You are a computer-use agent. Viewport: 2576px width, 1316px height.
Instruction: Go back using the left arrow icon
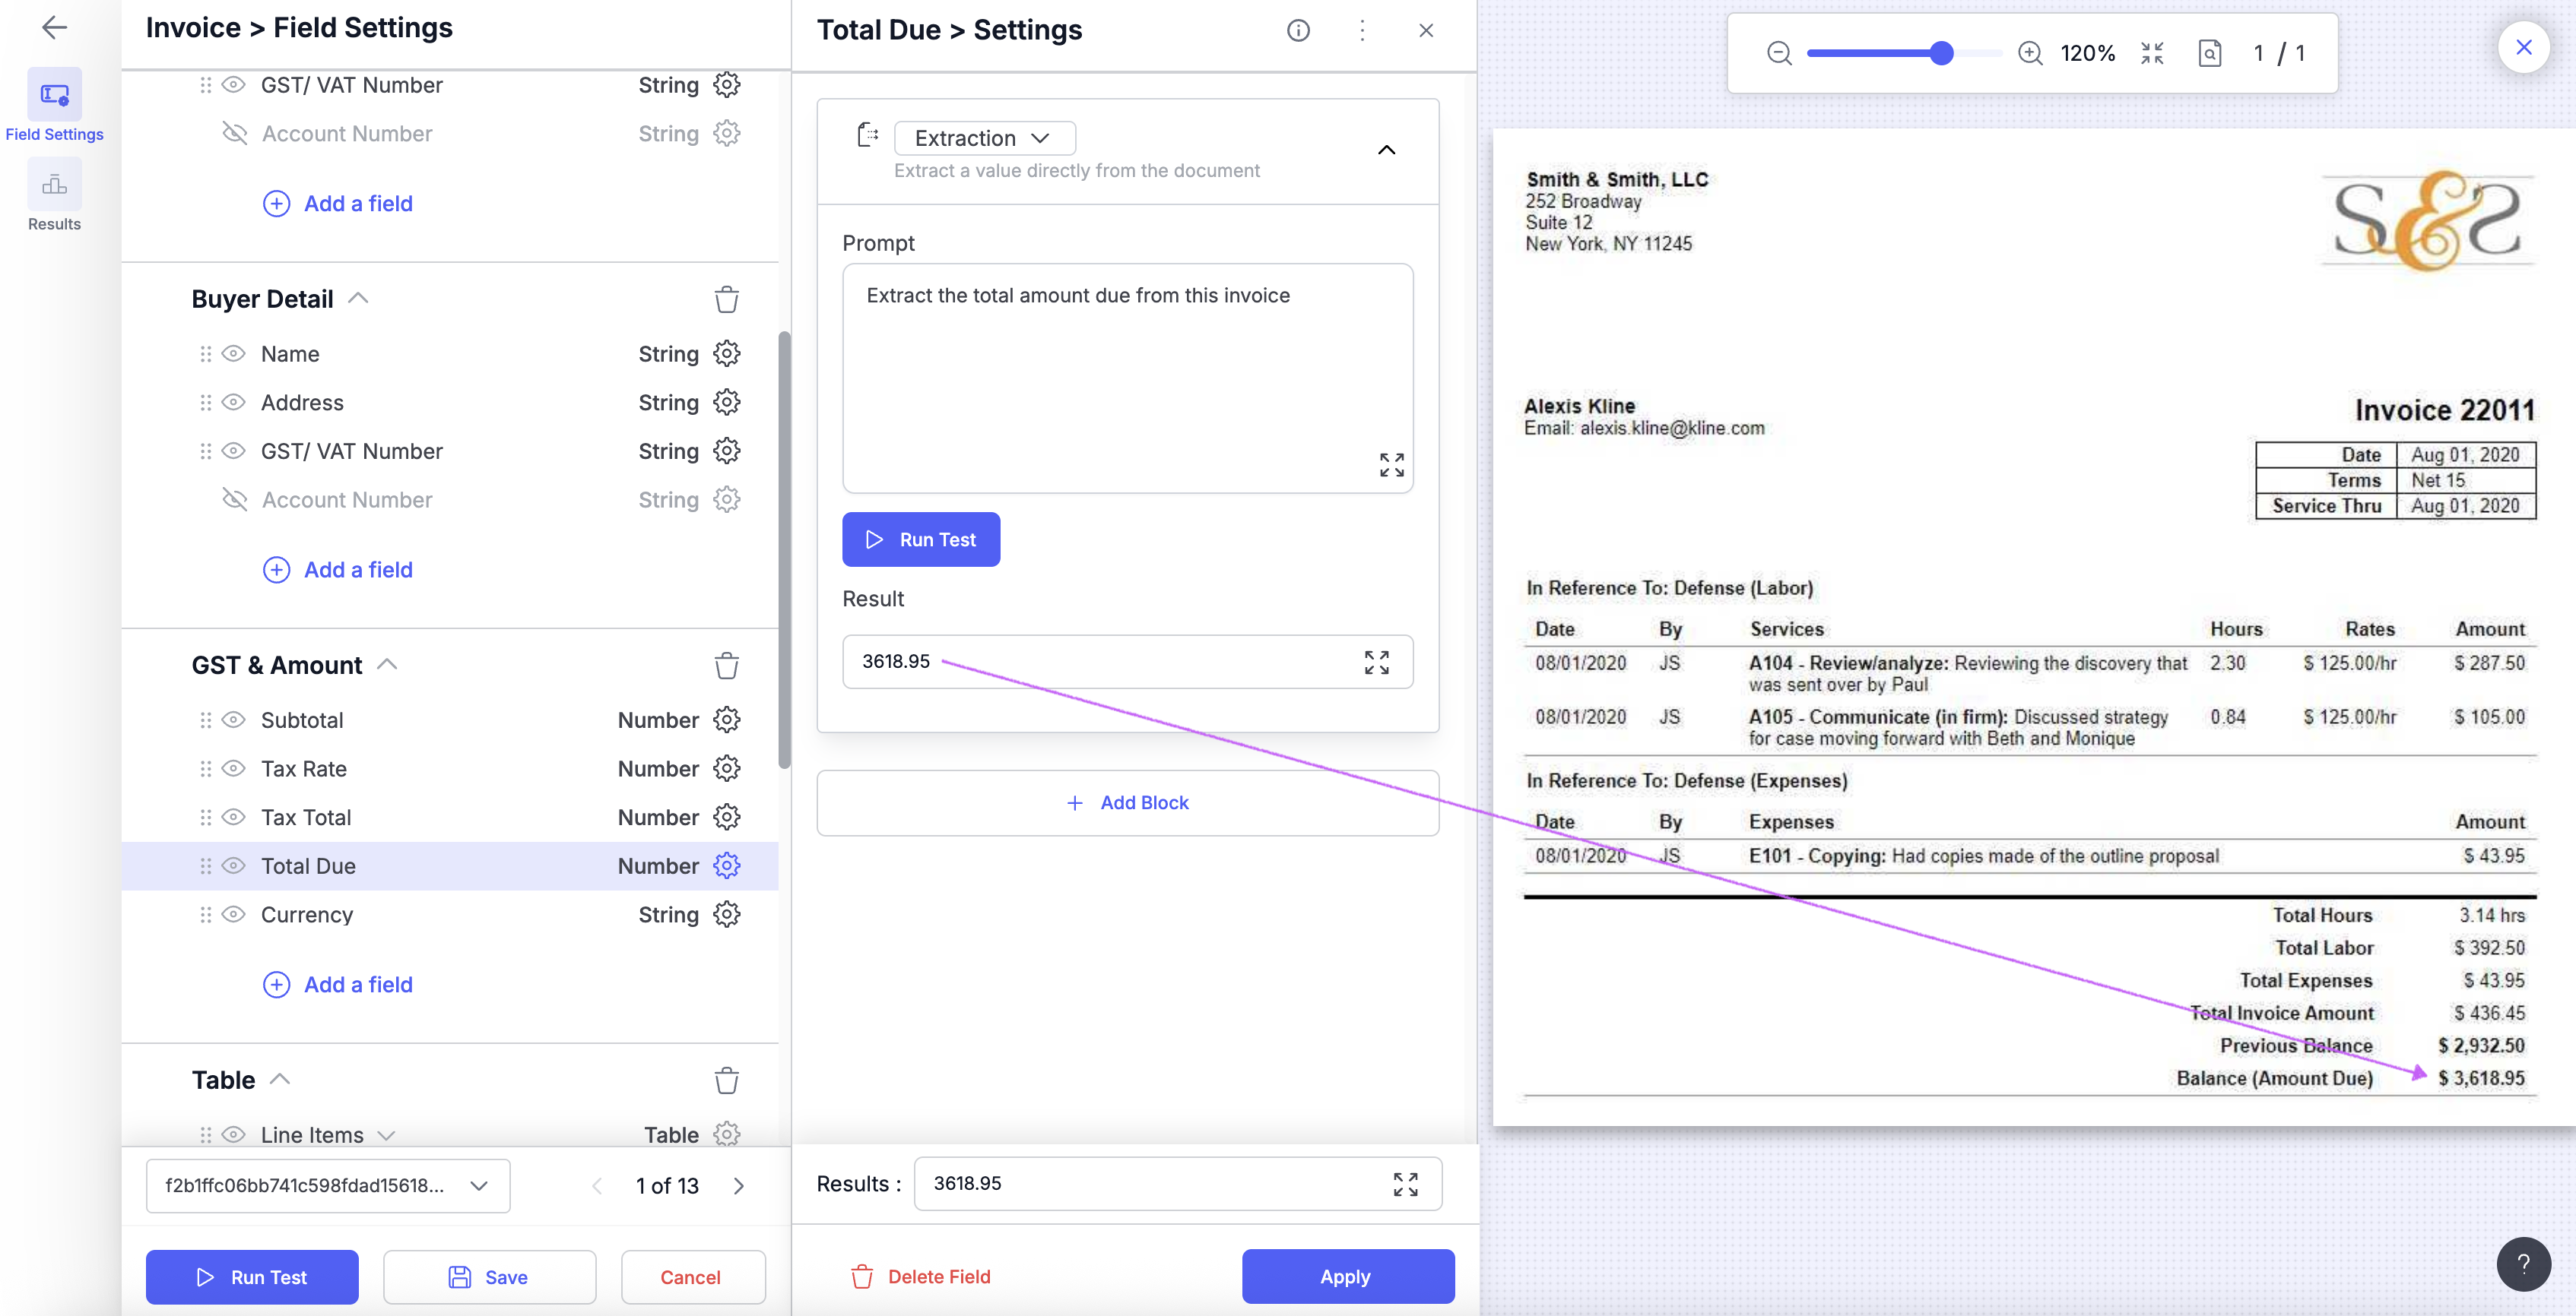tap(54, 27)
